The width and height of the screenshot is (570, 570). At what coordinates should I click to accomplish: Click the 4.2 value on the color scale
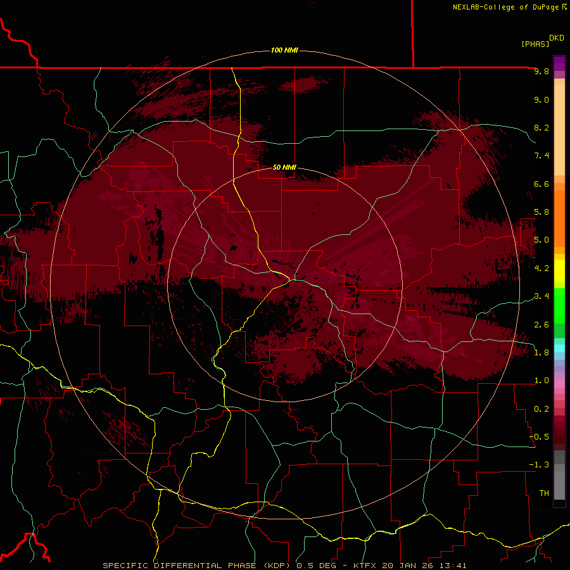(541, 269)
